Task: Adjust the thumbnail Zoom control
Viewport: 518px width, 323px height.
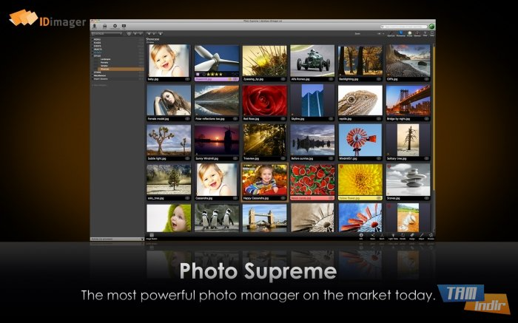Action: coord(382,34)
